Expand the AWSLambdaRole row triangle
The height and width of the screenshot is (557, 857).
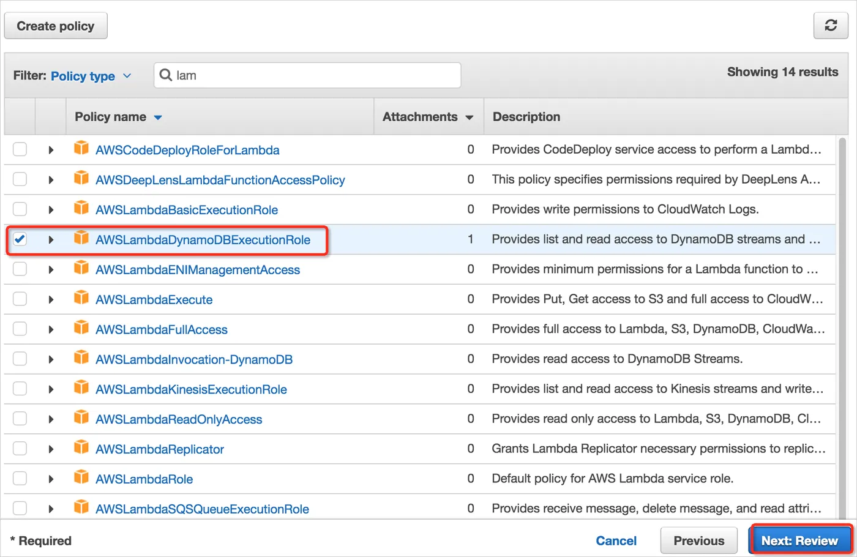51,480
